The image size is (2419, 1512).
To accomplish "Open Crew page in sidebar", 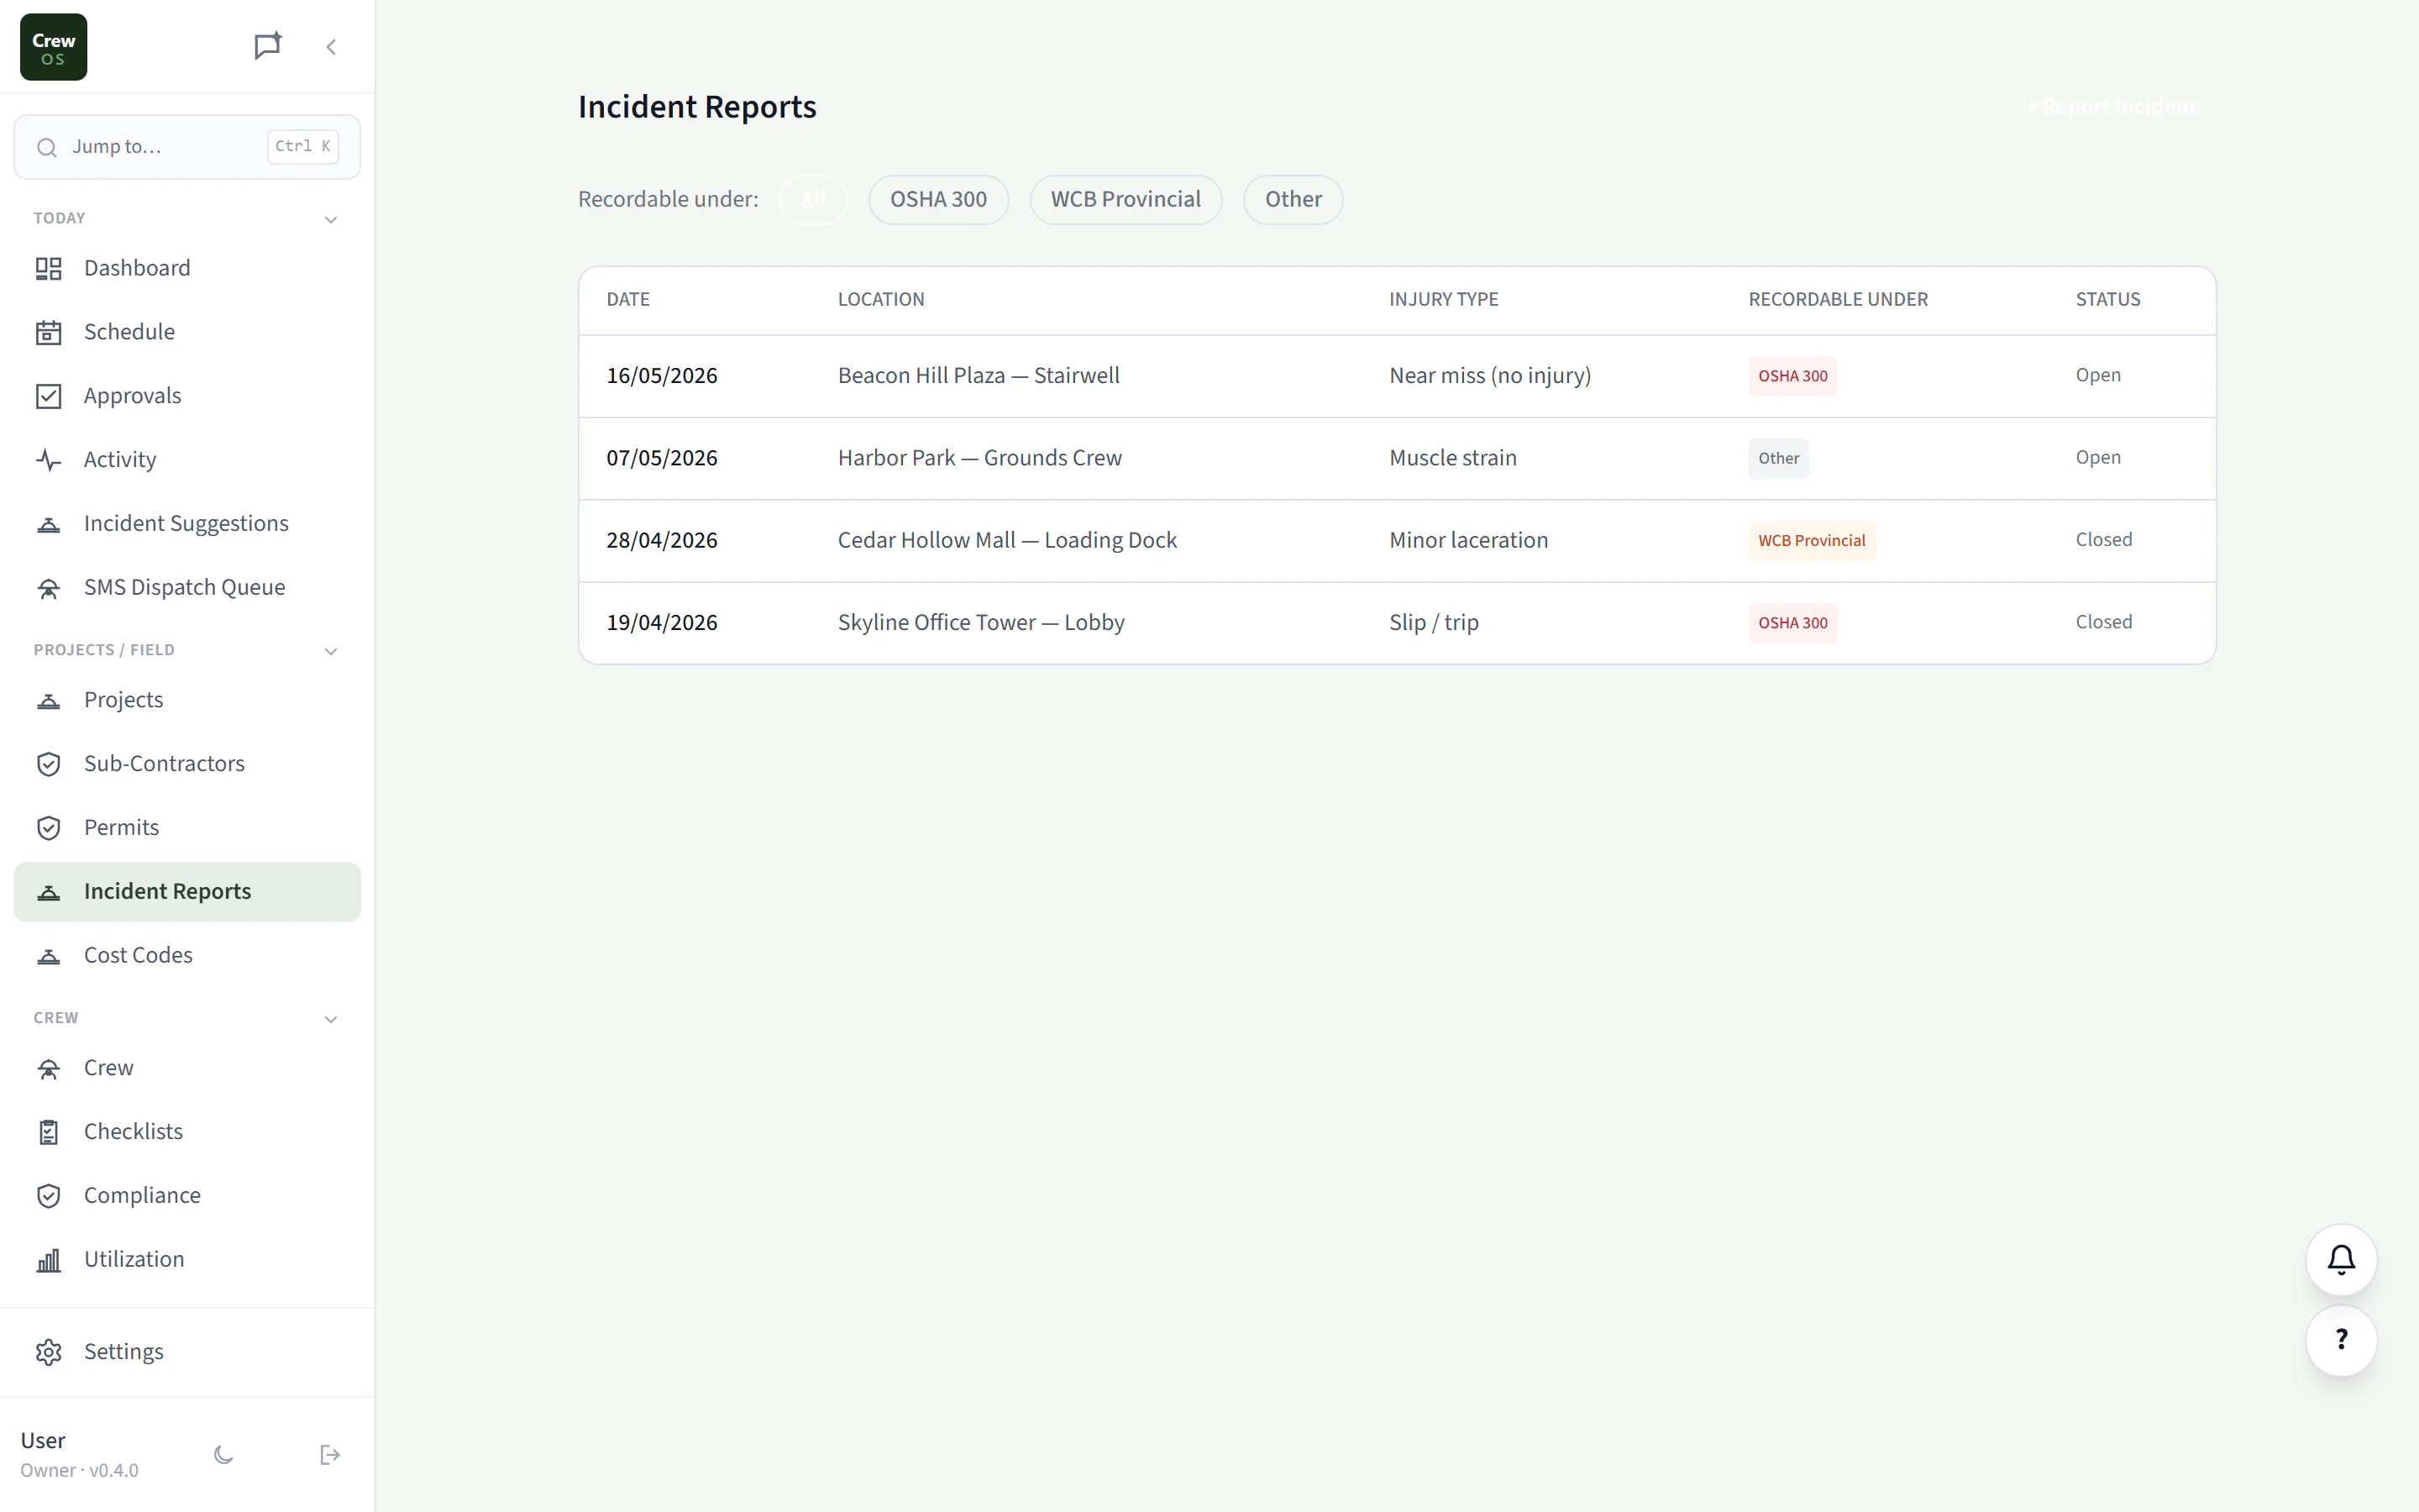I will pos(187,1068).
